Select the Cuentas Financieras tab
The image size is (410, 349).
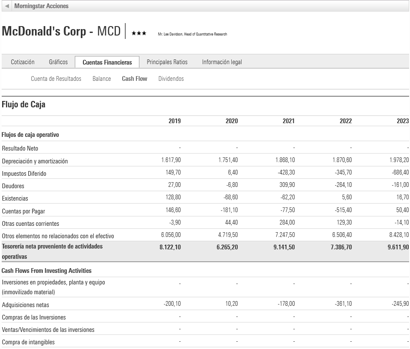click(x=107, y=62)
